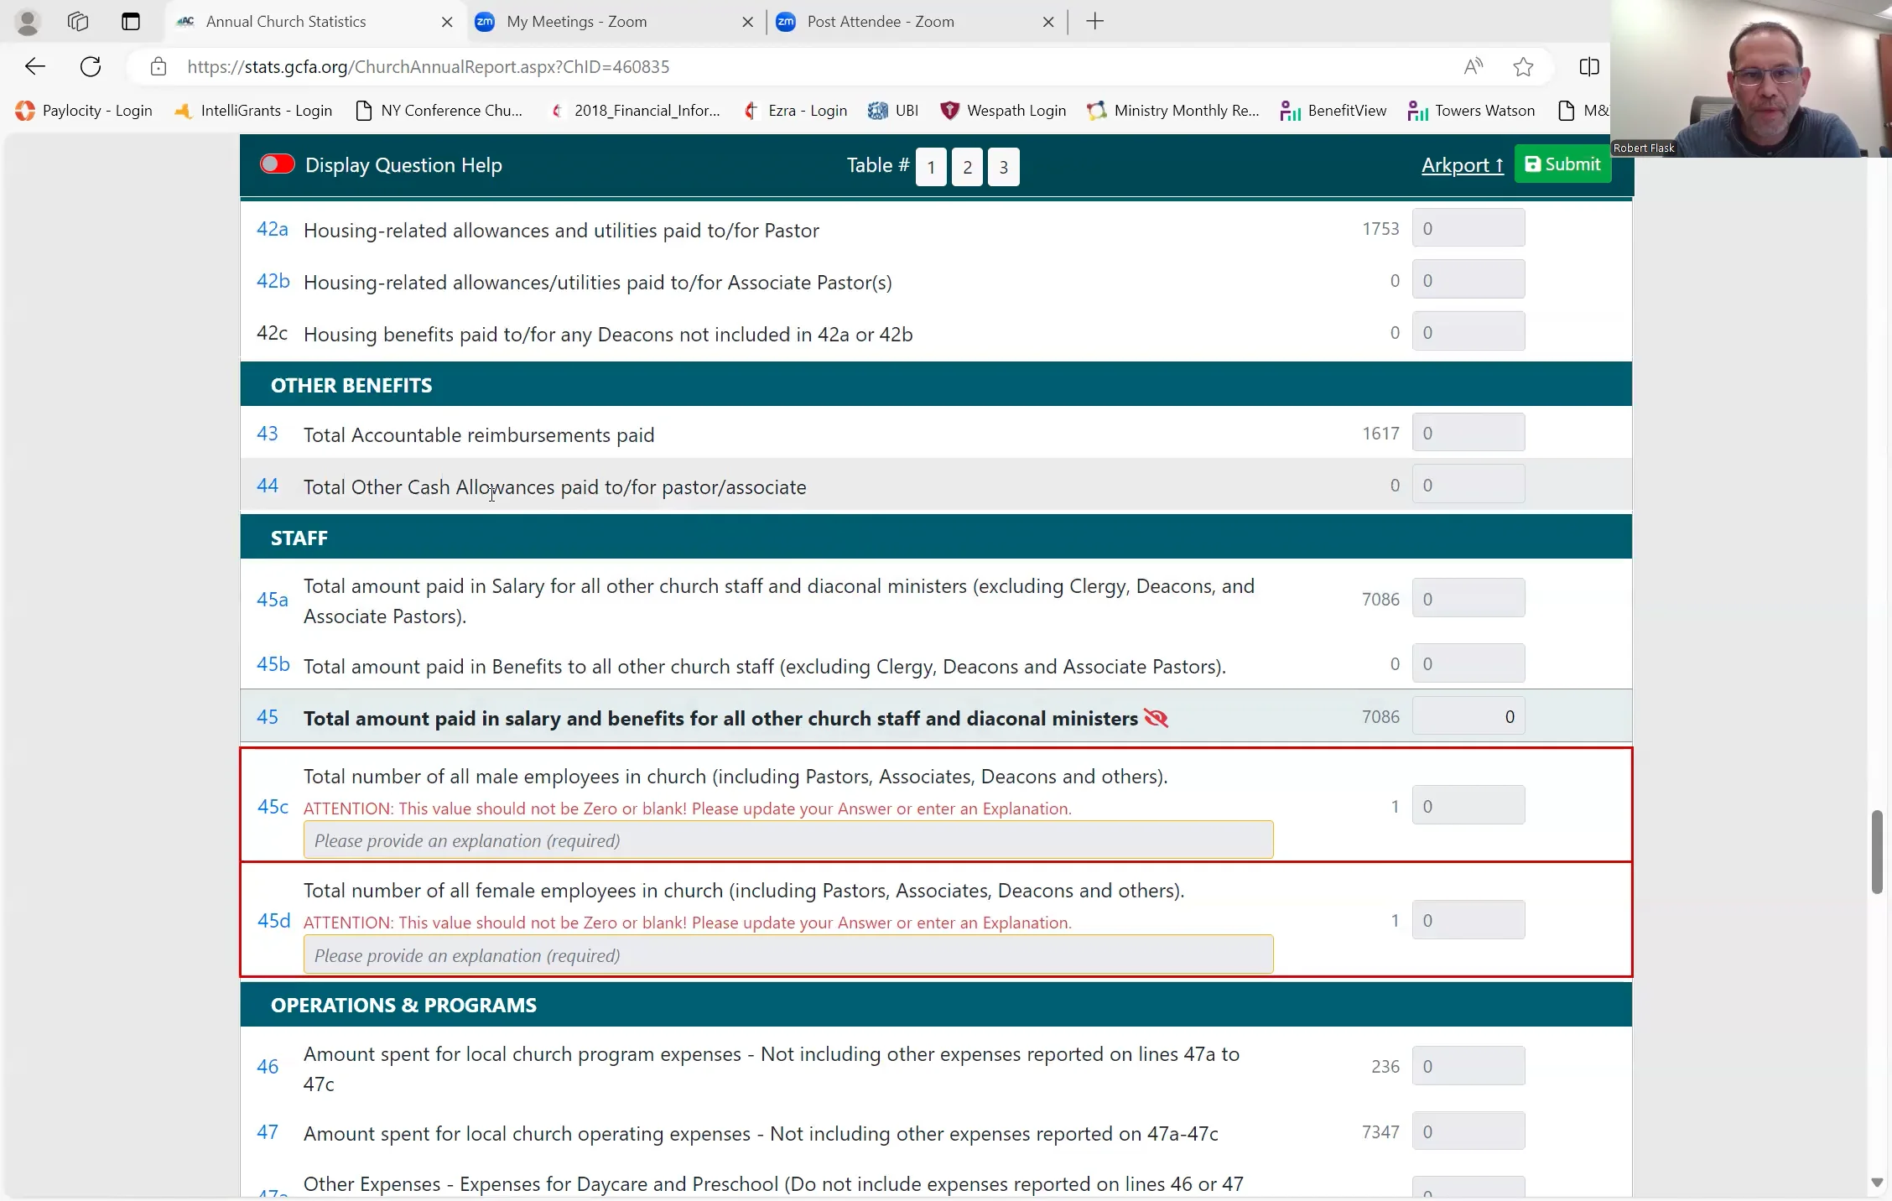Open the Ezra - Login bookmark
Screen dimensions: 1892x1201
tap(795, 110)
